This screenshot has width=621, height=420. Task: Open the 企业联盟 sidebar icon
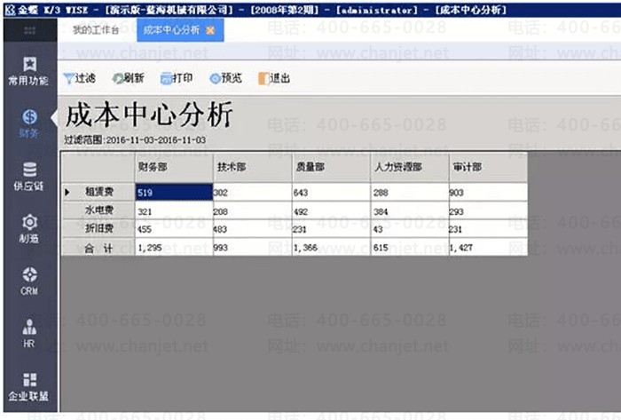pyautogui.click(x=29, y=385)
